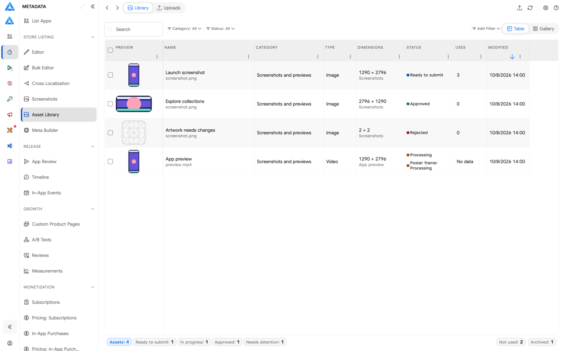The width and height of the screenshot is (564, 351).
Task: Open the Visual Studio Code icon in rail
Action: coord(10,146)
